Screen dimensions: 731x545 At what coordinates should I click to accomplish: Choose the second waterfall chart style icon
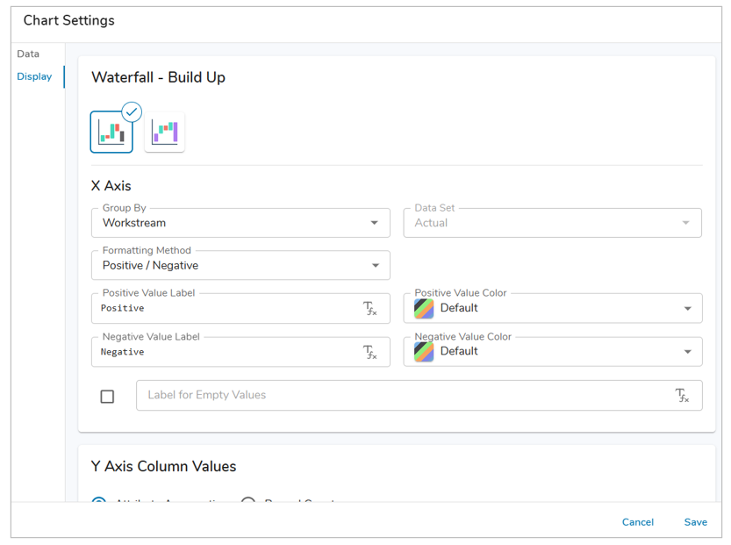tap(164, 133)
